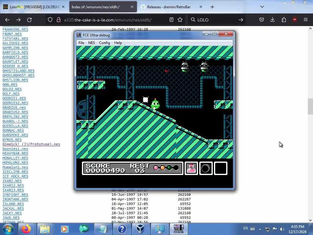This screenshot has width=313, height=235.
Task: Toggle reader view icon
Action: click(x=171, y=20)
